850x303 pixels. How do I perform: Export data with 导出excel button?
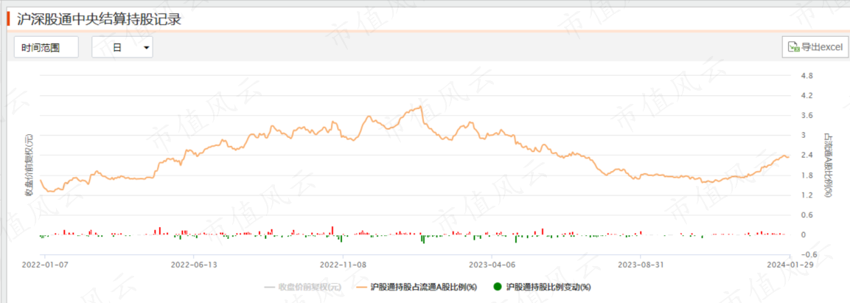click(814, 47)
